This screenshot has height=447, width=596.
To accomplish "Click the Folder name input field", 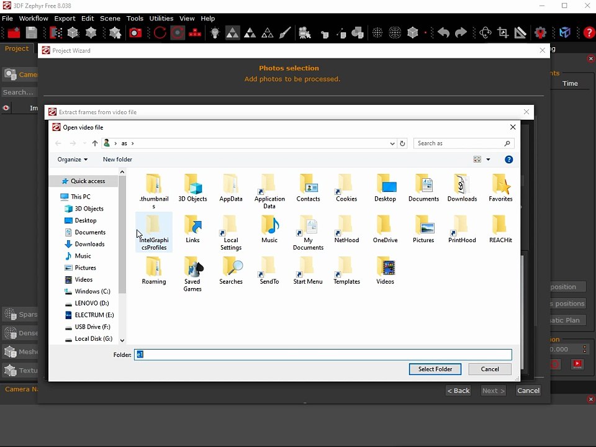I will point(323,354).
